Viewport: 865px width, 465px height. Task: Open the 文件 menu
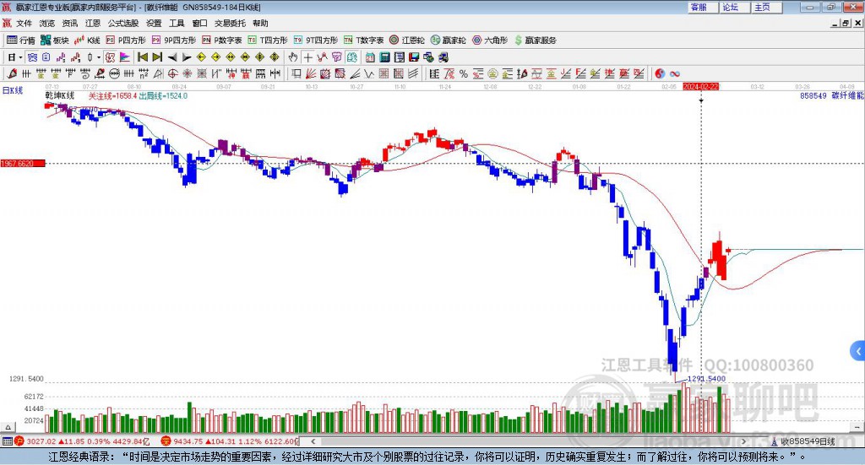[x=24, y=23]
